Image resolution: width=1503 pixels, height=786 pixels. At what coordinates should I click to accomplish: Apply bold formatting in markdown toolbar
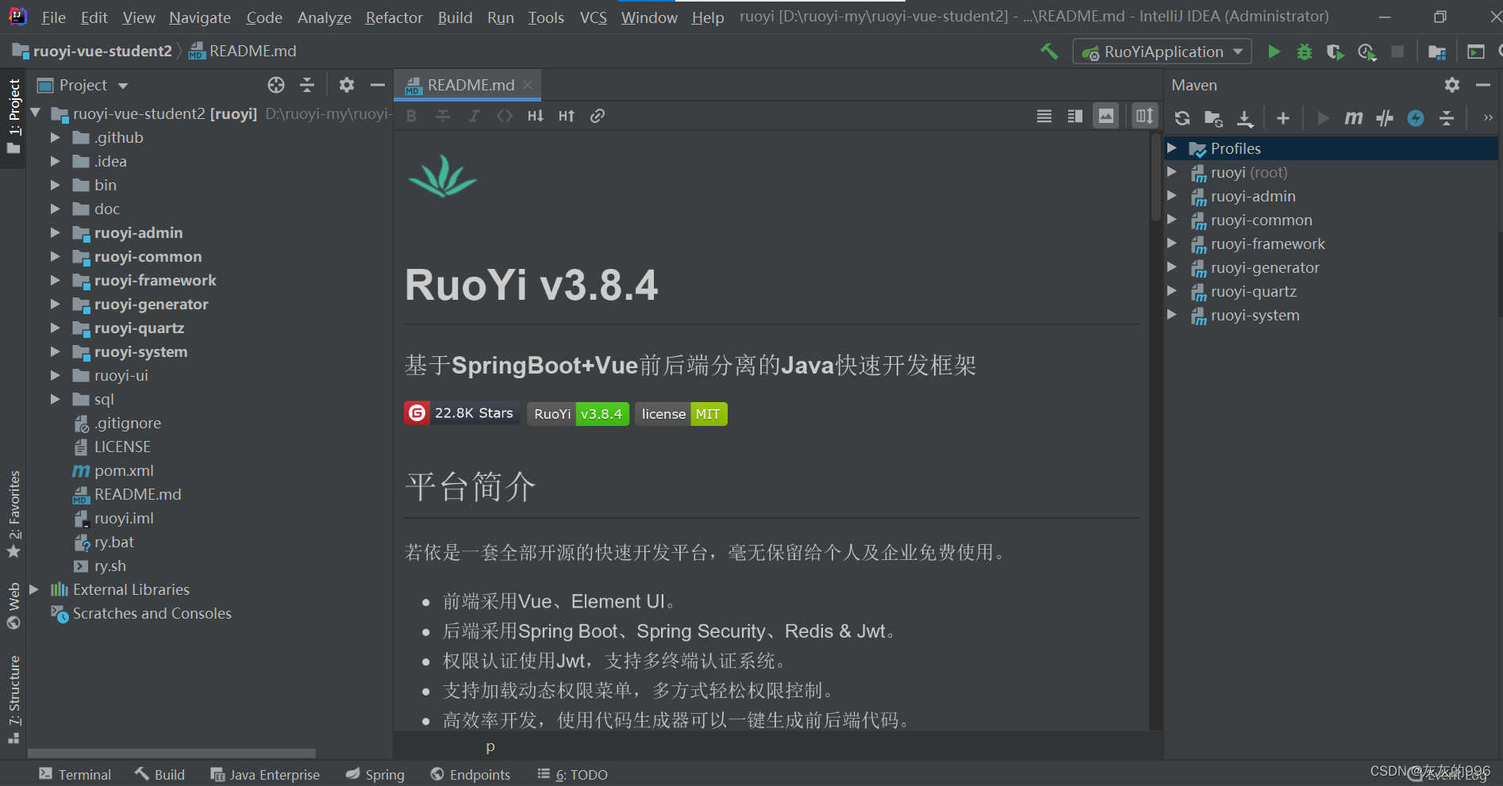[x=411, y=116]
